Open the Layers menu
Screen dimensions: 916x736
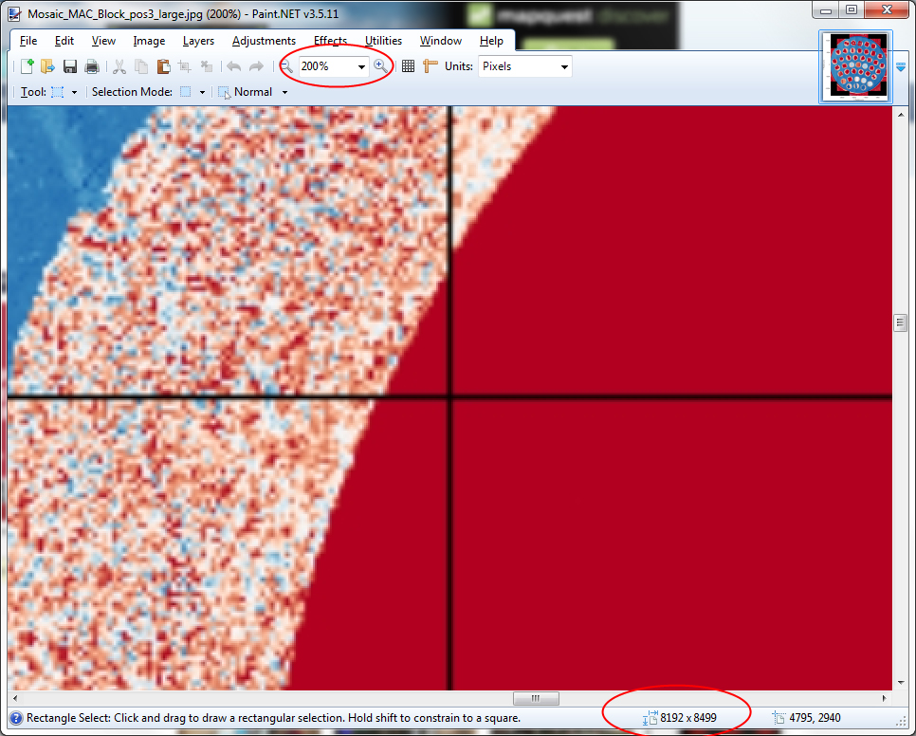198,41
